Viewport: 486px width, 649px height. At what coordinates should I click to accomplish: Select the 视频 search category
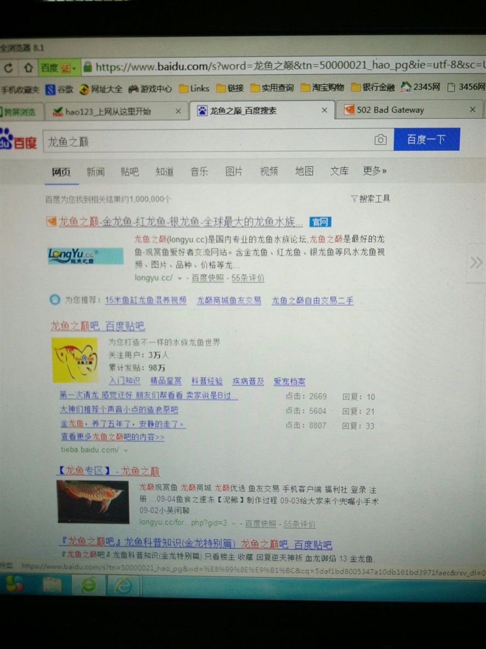click(x=269, y=171)
